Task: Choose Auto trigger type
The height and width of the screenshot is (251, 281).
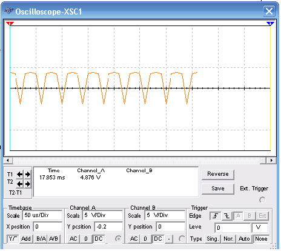Action: [x=244, y=239]
